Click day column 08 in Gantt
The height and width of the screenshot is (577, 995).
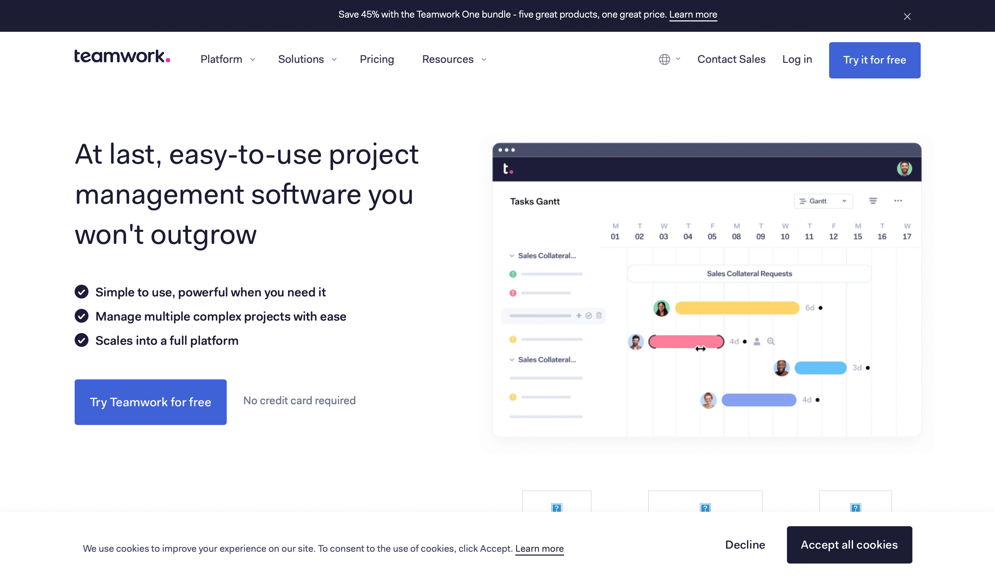click(736, 232)
